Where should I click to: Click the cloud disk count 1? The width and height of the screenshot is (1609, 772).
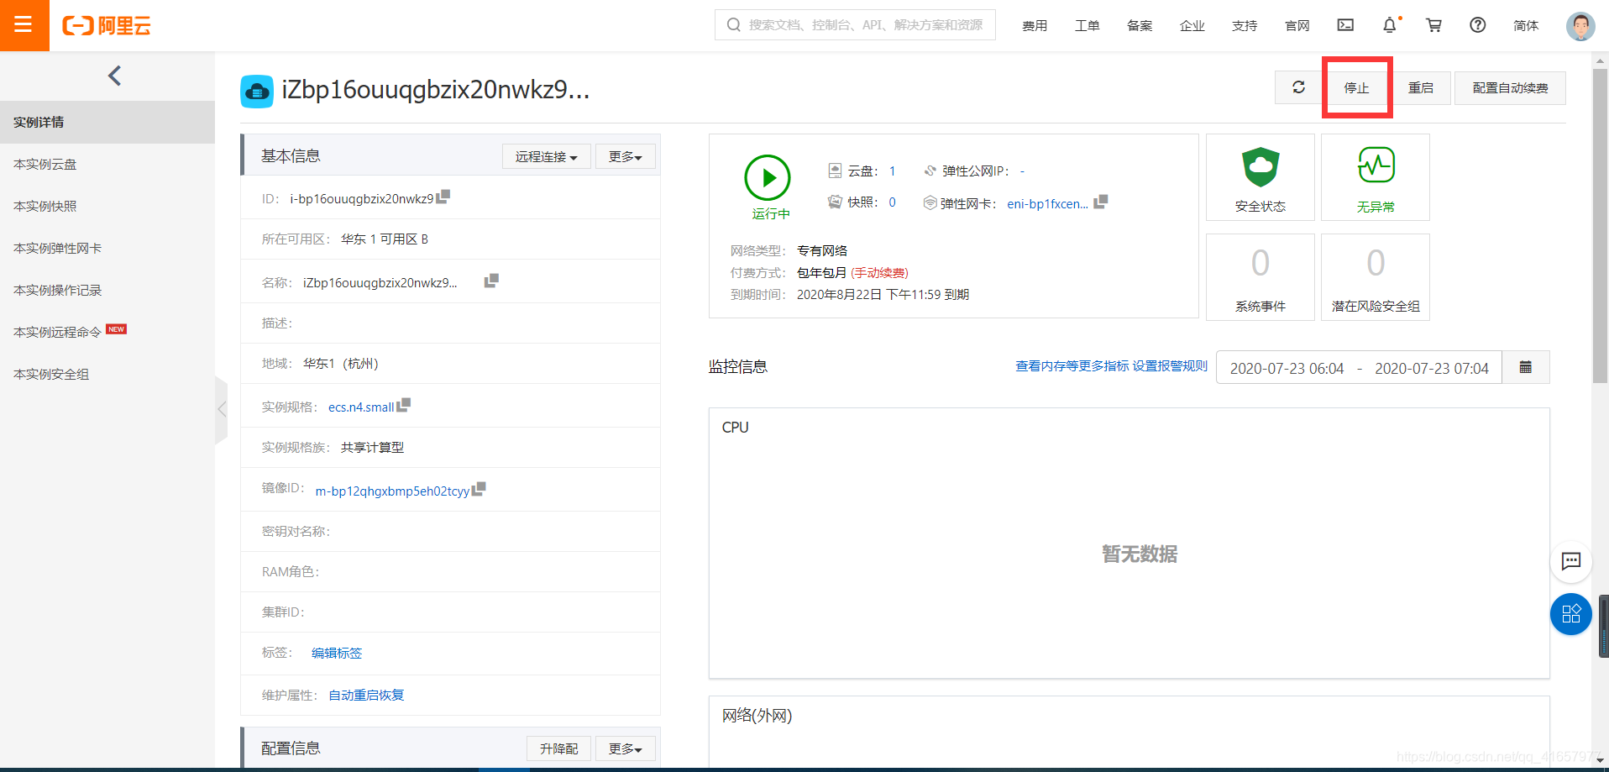click(x=893, y=171)
